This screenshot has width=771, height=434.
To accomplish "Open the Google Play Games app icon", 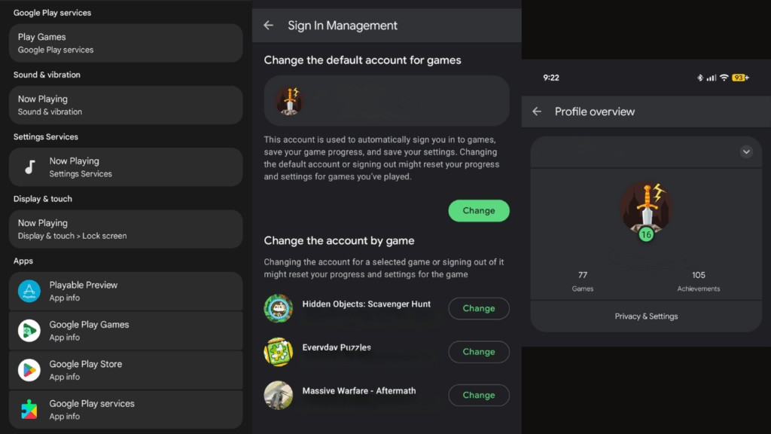I will coord(28,331).
